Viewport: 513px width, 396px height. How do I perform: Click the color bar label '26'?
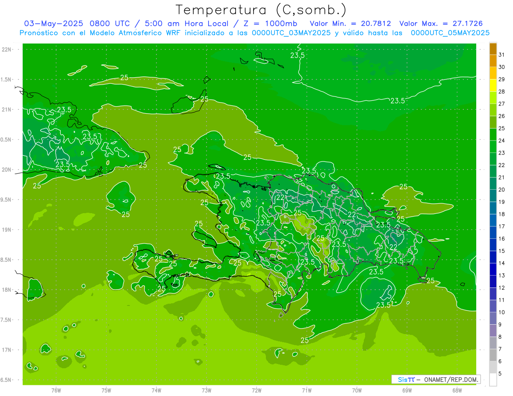click(502, 116)
